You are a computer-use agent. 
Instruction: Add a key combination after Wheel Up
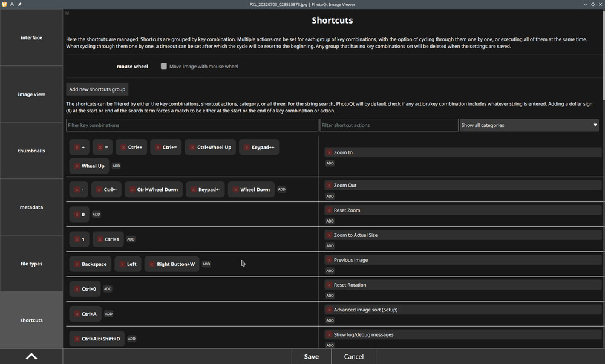coord(116,166)
